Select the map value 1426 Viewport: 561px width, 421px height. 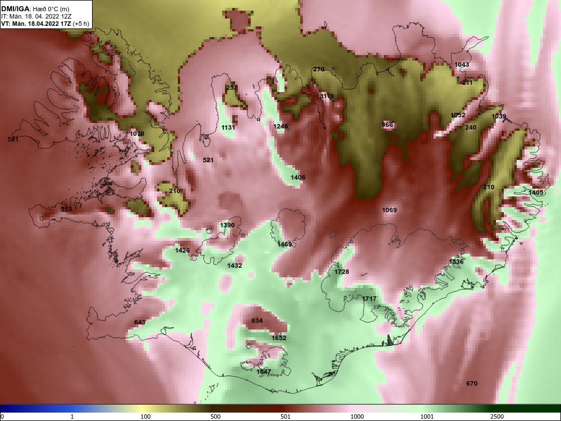point(182,250)
